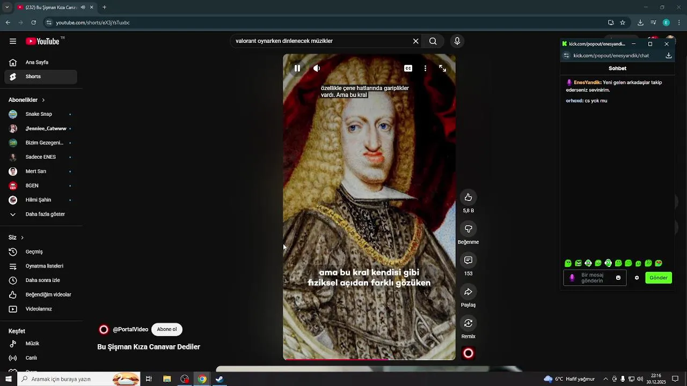Viewport: 687px width, 386px height.
Task: Open the Mert Sarı subscription channel
Action: point(41,172)
